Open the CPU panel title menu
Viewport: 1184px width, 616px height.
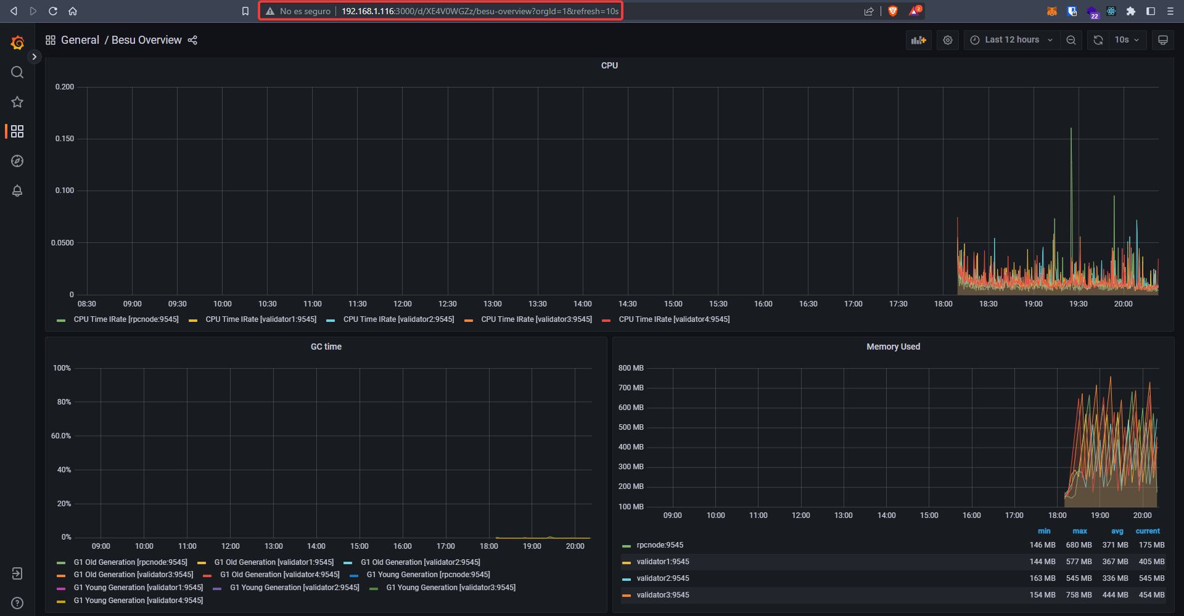point(609,65)
